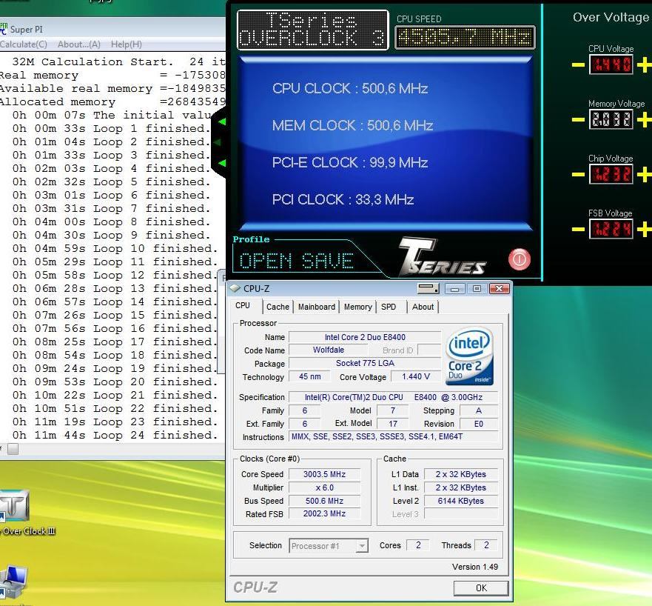
Task: Click Loop 24 finished line in Super PI
Action: pyautogui.click(x=115, y=436)
